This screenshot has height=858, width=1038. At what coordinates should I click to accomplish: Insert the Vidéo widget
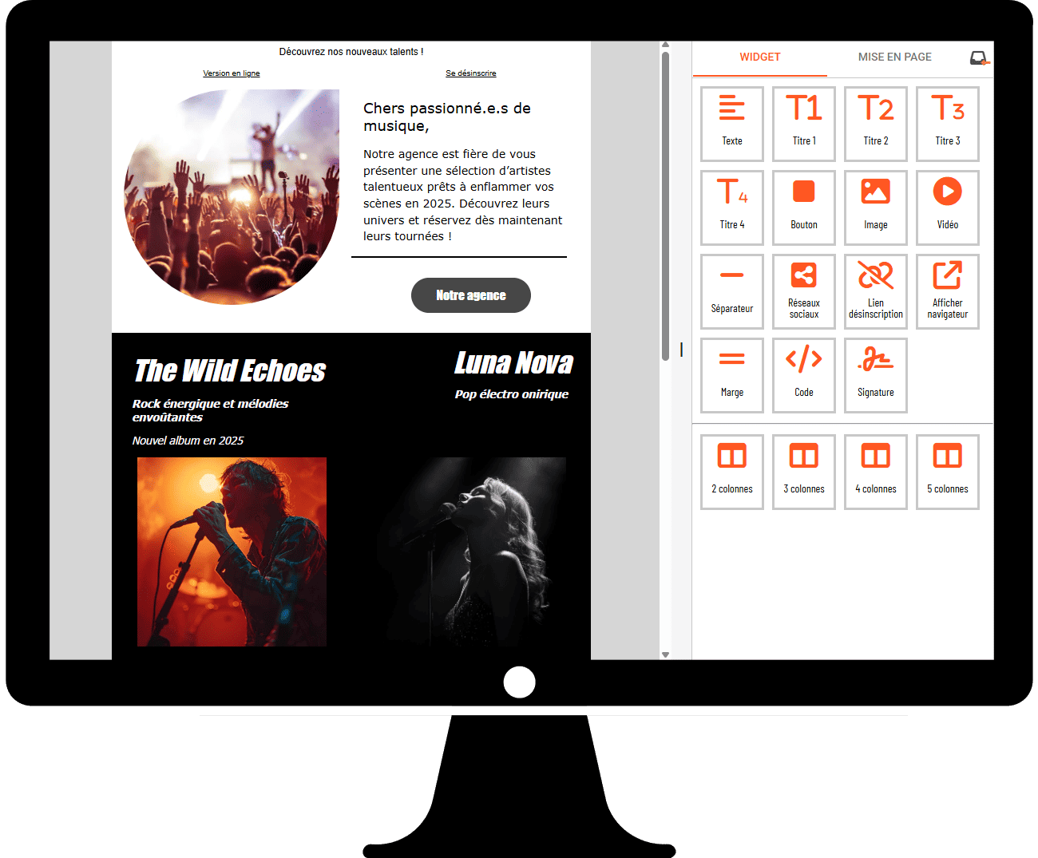coord(947,208)
